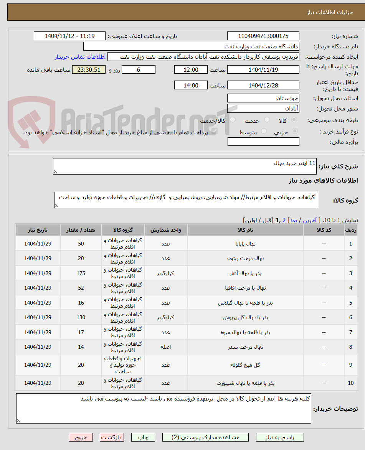Click the بازگشت back button

point(112,437)
